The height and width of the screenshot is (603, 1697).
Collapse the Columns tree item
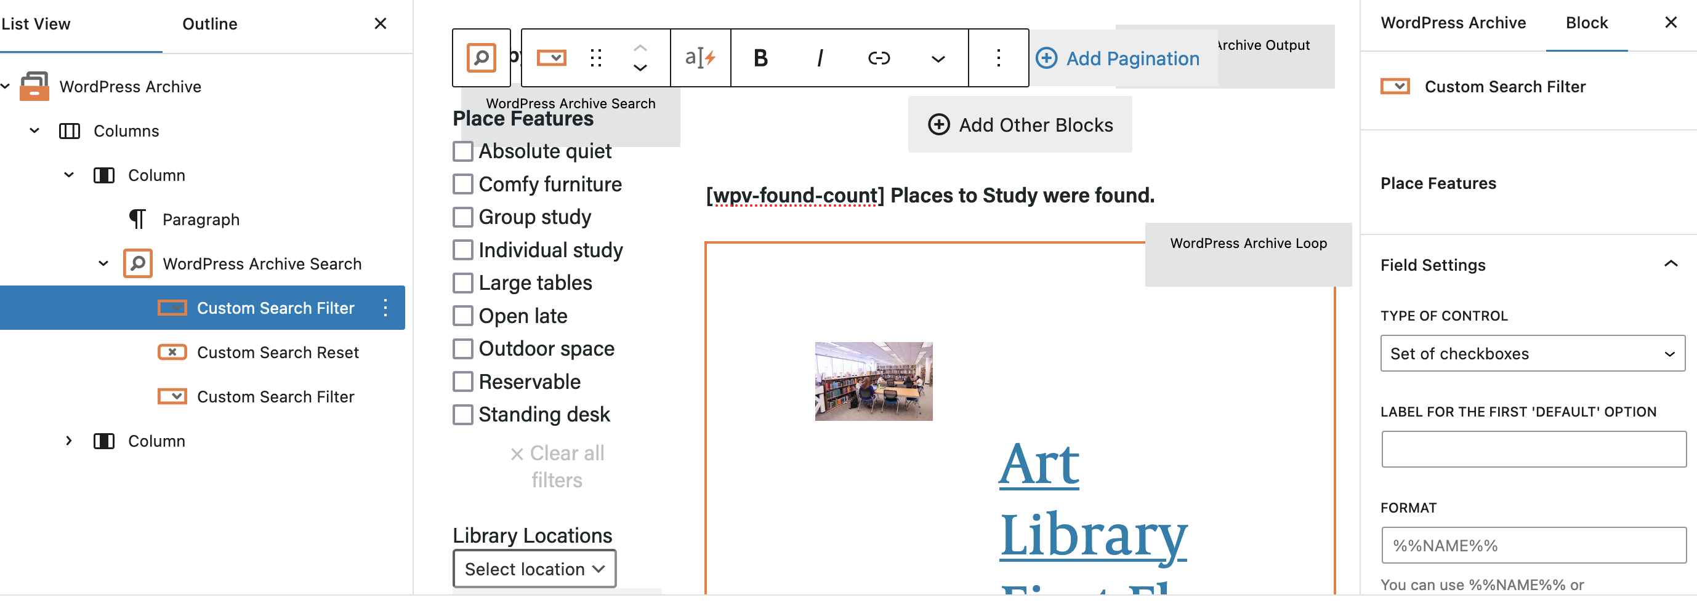(x=34, y=130)
